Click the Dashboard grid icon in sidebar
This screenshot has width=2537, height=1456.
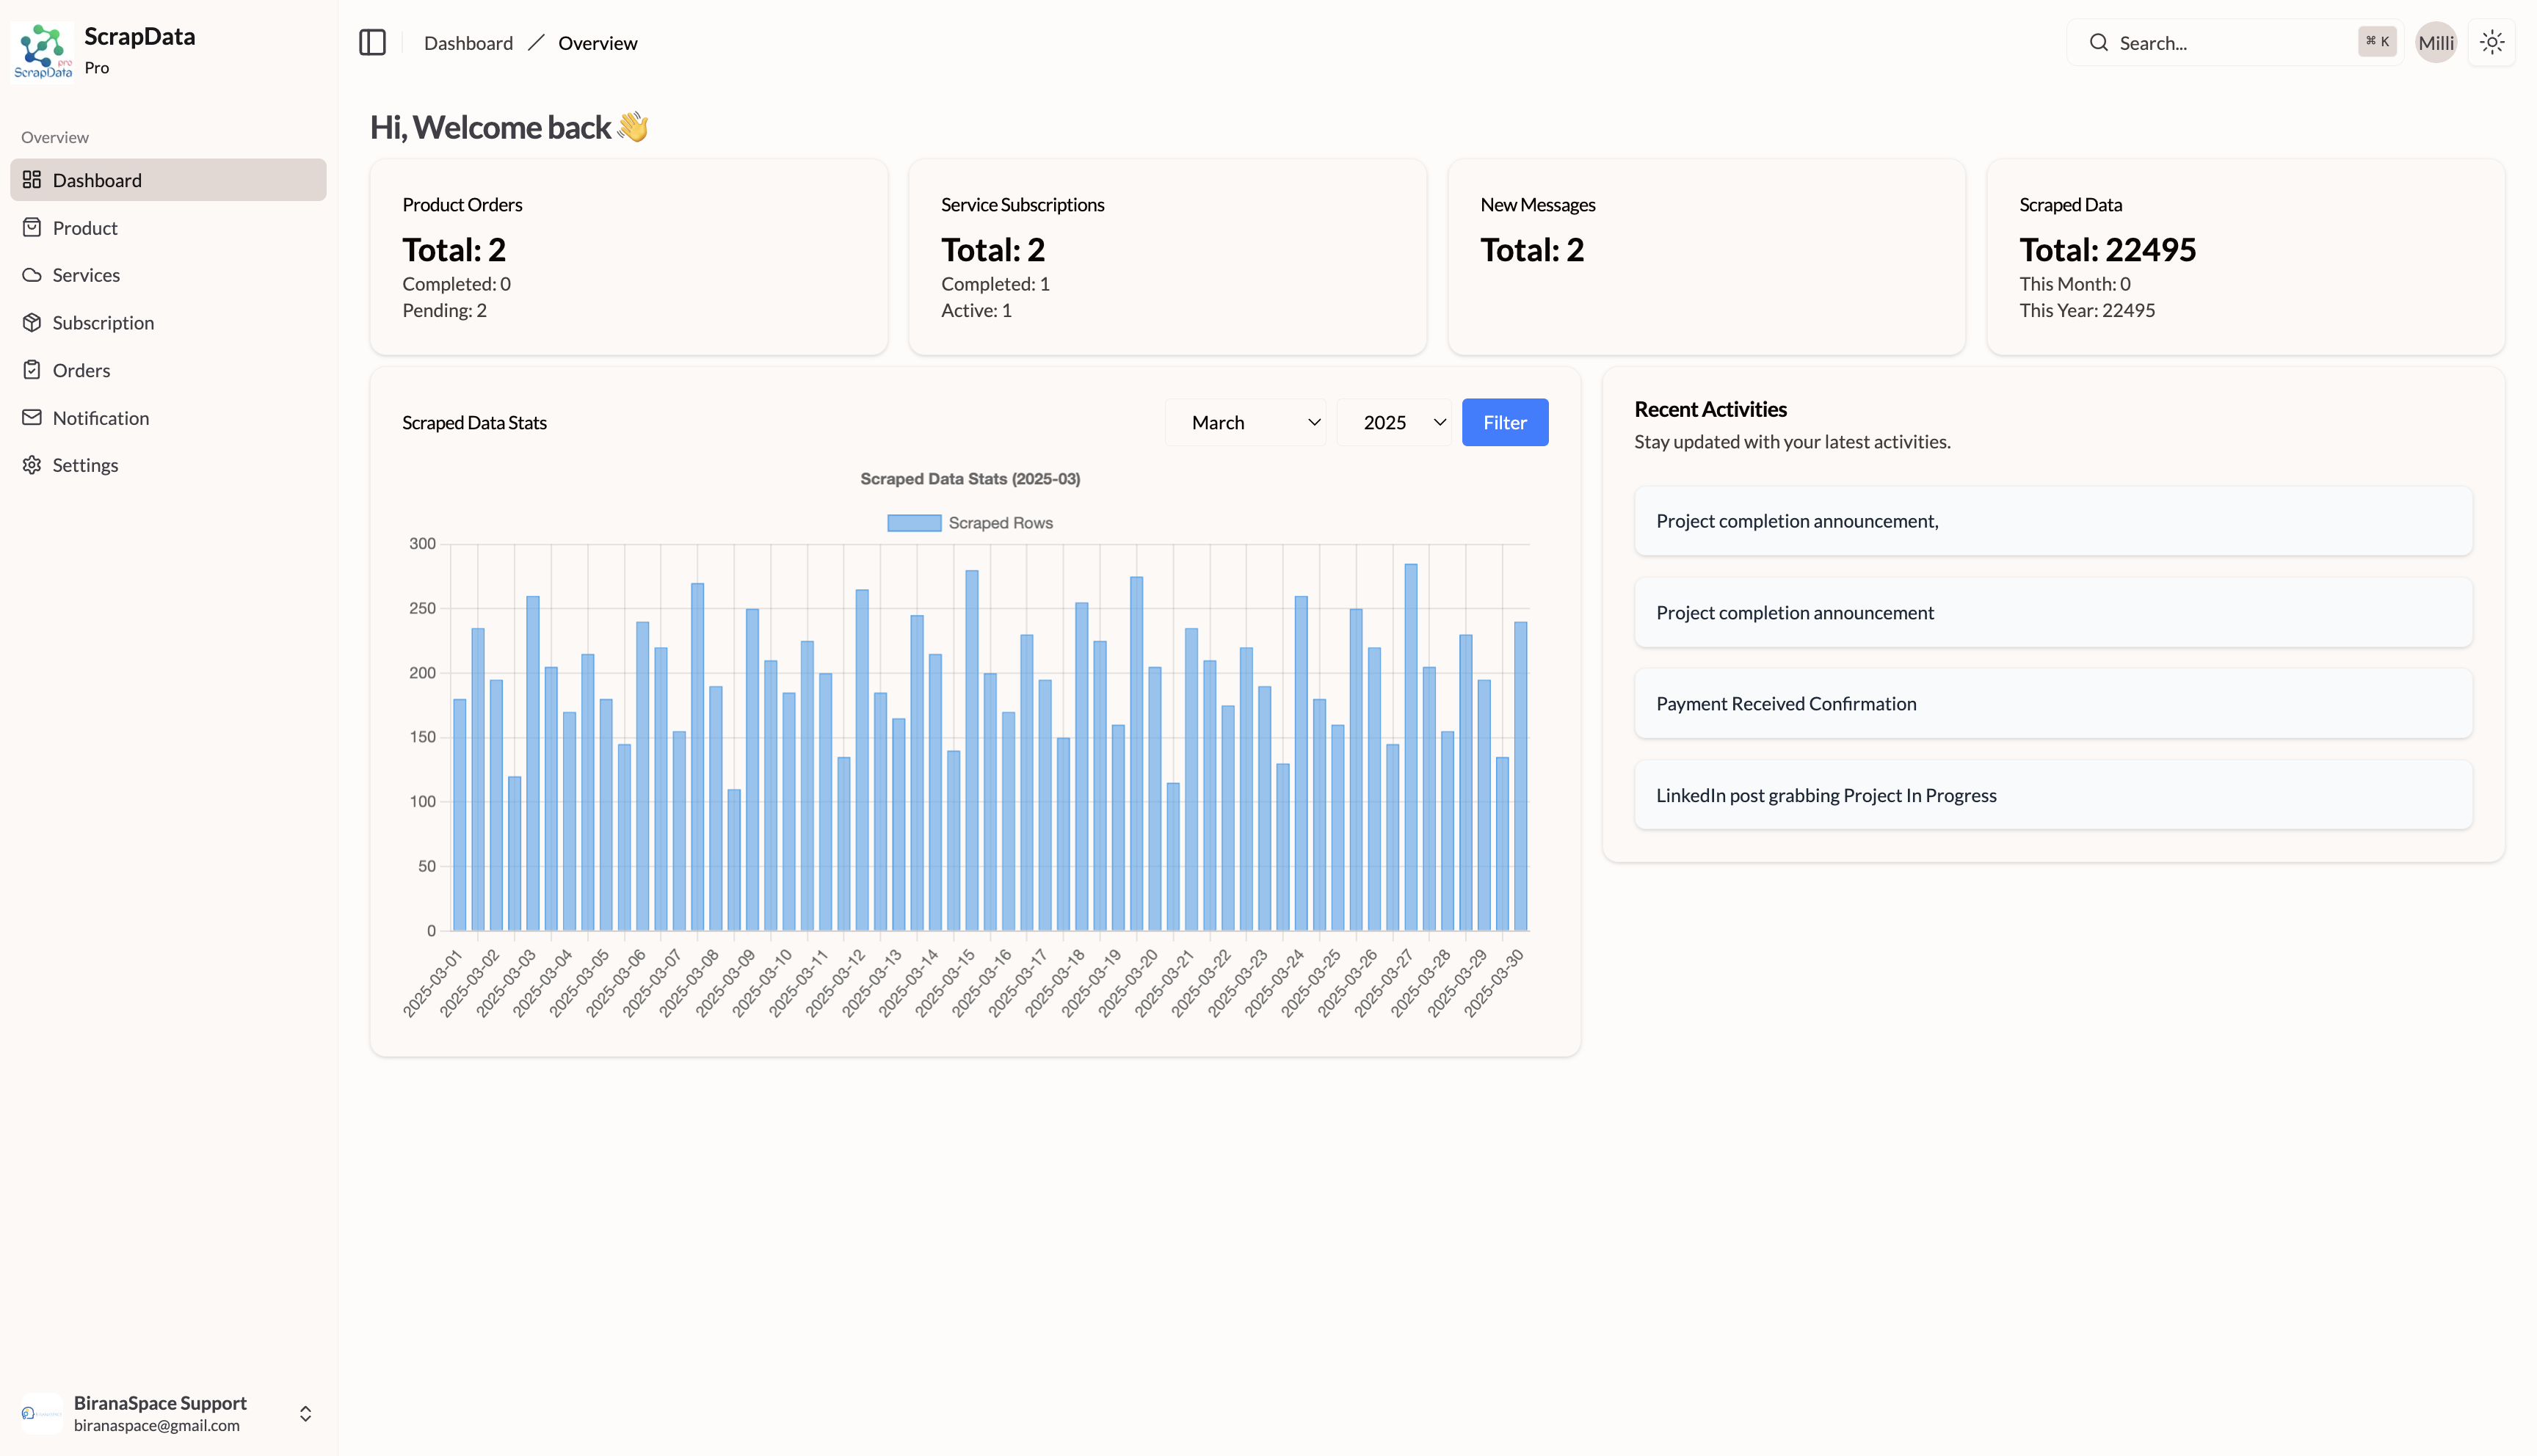pos(32,180)
